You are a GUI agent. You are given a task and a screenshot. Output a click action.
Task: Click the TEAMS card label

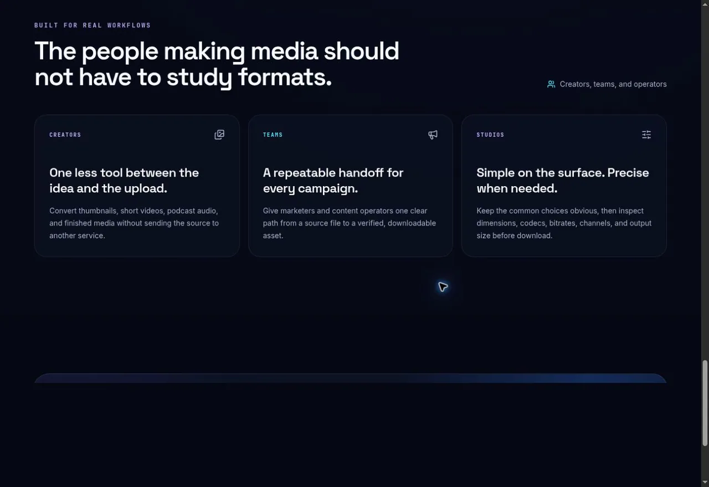click(x=273, y=135)
